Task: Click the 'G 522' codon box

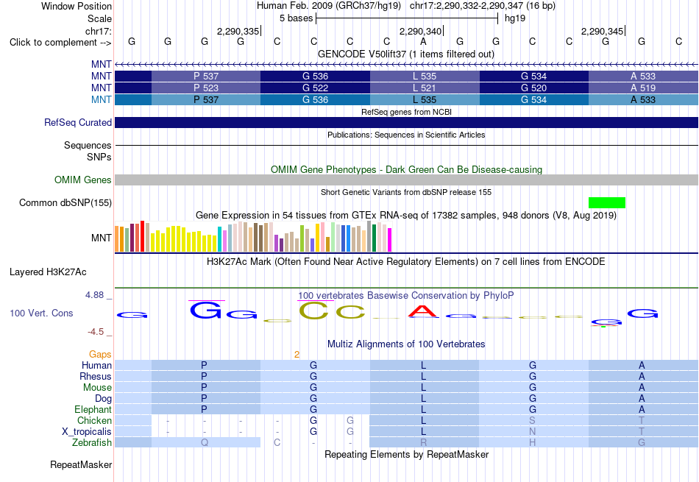Action: tap(315, 88)
